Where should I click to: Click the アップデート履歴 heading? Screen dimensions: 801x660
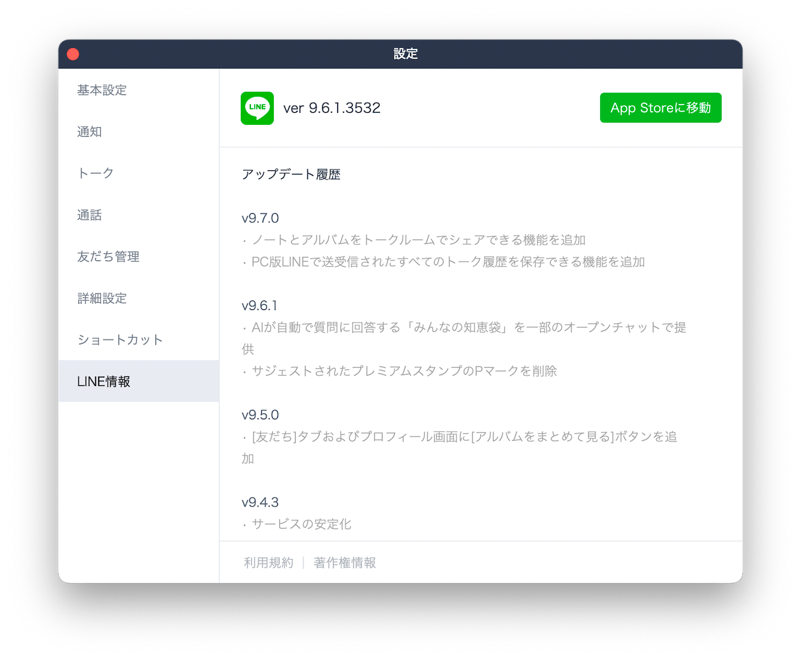point(291,174)
